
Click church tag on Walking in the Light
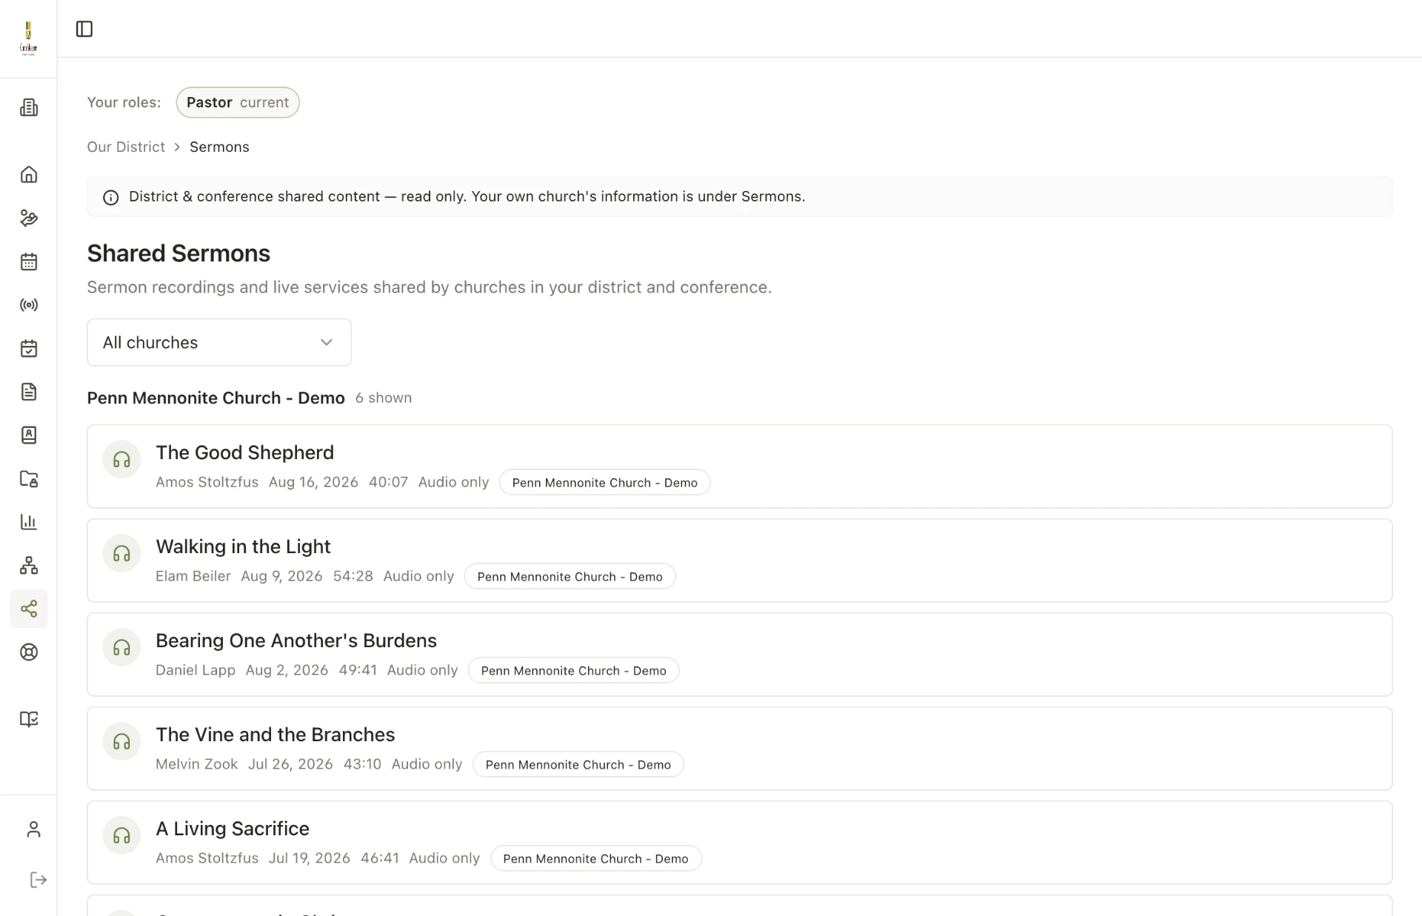click(x=570, y=577)
